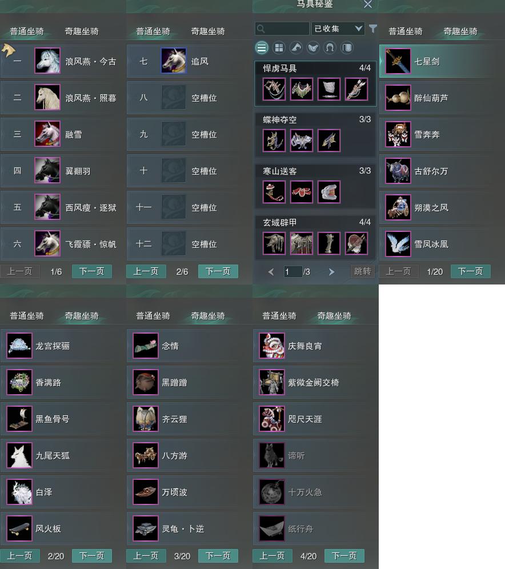Filter by saddle category icon
505x569 pixels.
313,47
